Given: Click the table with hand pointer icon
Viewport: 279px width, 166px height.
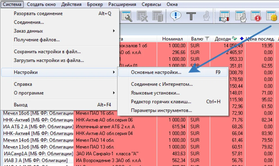Looking at the screenshot, I should pyautogui.click(x=241, y=16).
